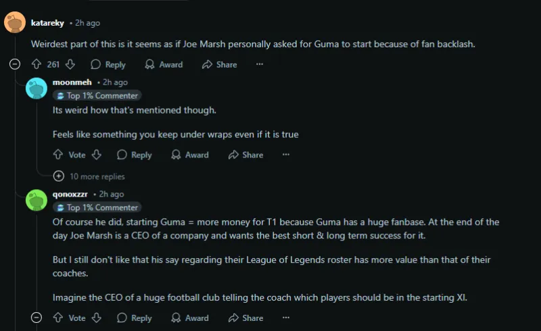The image size is (541, 331).
Task: Give Award to moonmeh's comment
Action: pyautogui.click(x=190, y=155)
